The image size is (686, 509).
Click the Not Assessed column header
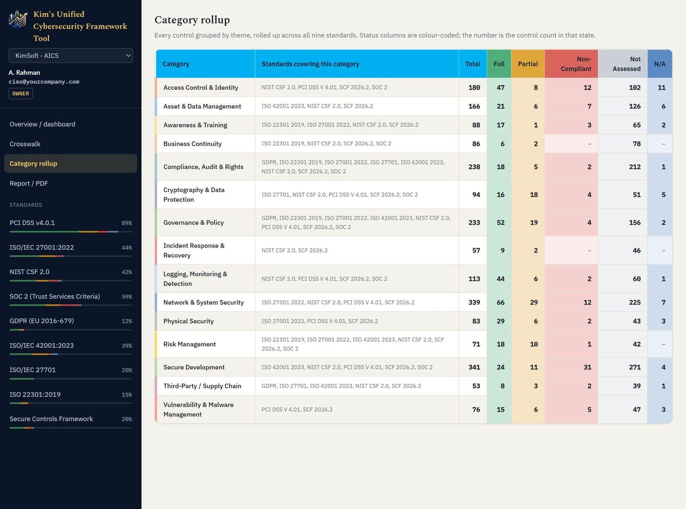click(623, 64)
